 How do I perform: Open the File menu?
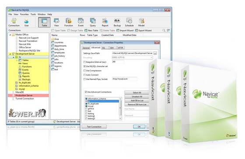point(10,14)
